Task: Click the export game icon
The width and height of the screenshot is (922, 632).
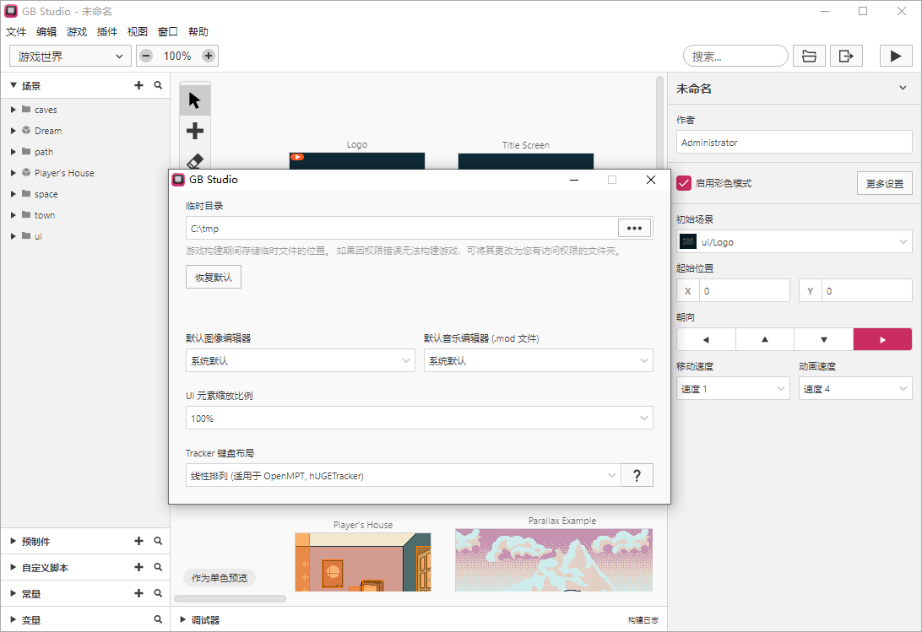Action: [x=846, y=56]
